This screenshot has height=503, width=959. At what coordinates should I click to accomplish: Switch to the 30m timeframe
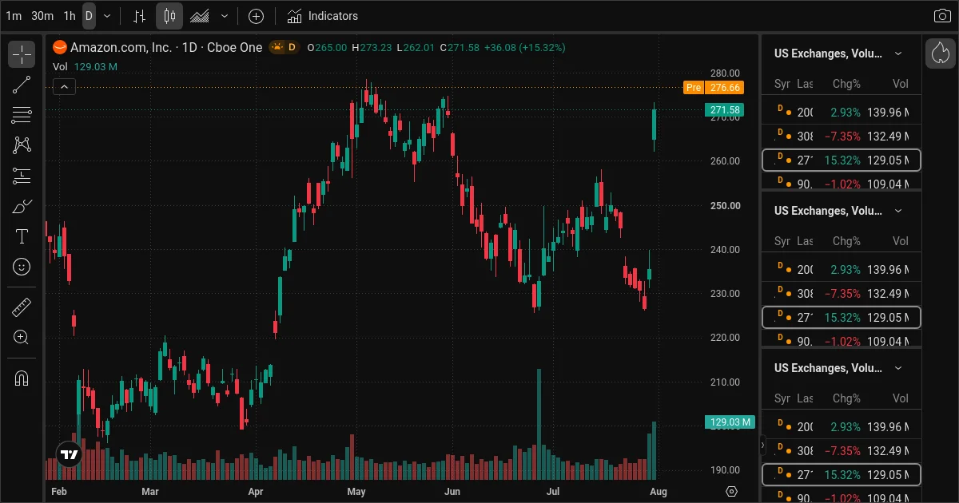pos(42,16)
